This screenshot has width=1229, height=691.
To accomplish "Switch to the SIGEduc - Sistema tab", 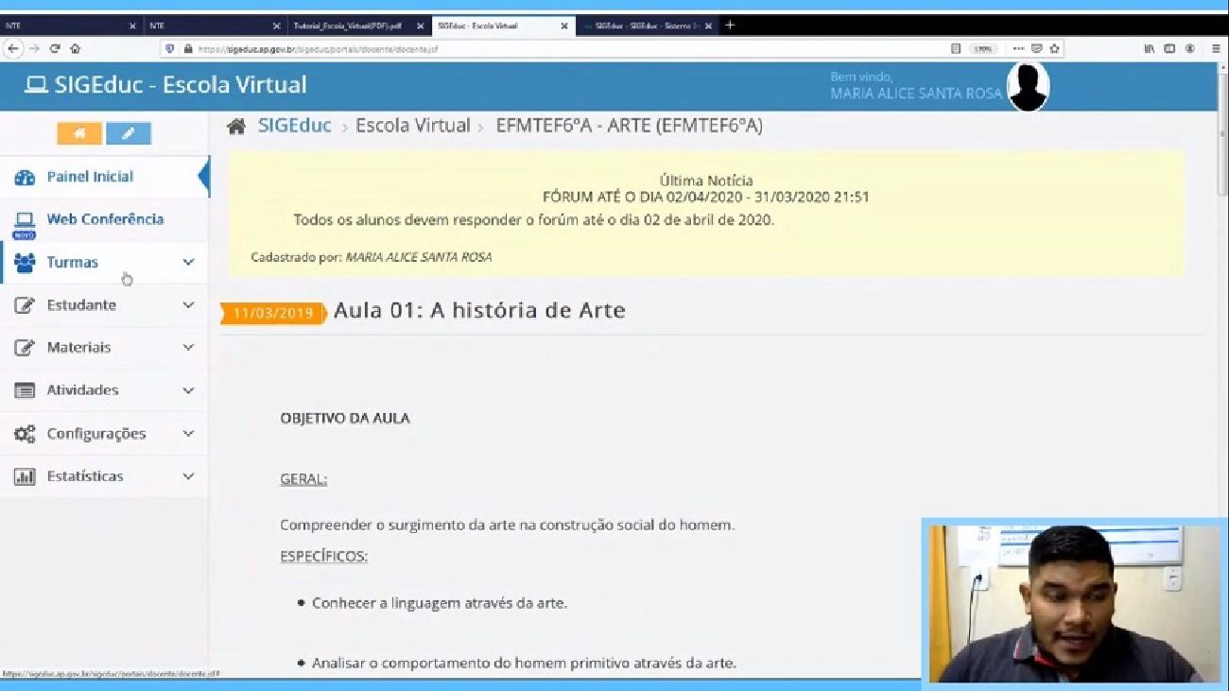I will pyautogui.click(x=647, y=26).
